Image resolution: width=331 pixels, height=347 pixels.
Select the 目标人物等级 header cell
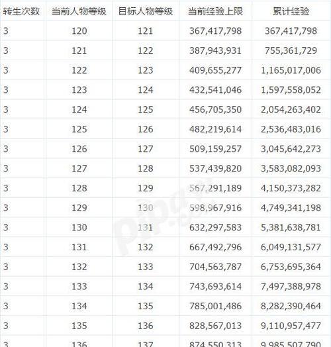(x=146, y=11)
